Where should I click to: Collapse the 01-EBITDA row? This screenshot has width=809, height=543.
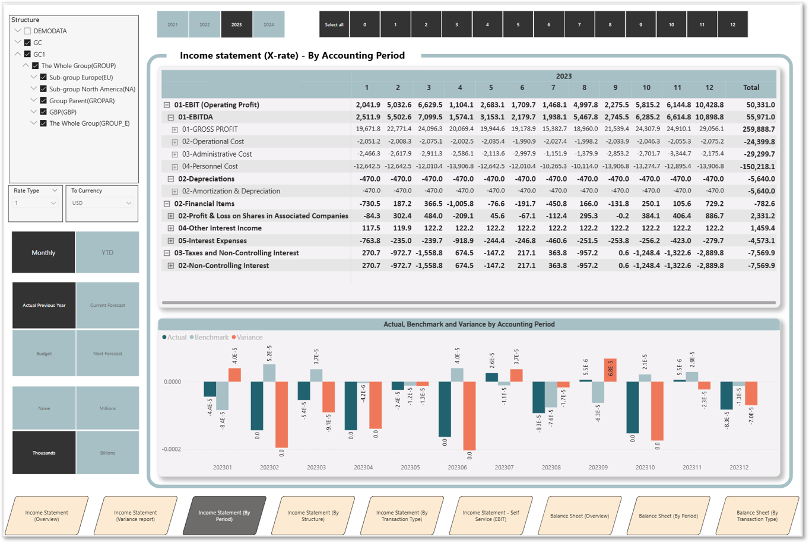pyautogui.click(x=171, y=118)
